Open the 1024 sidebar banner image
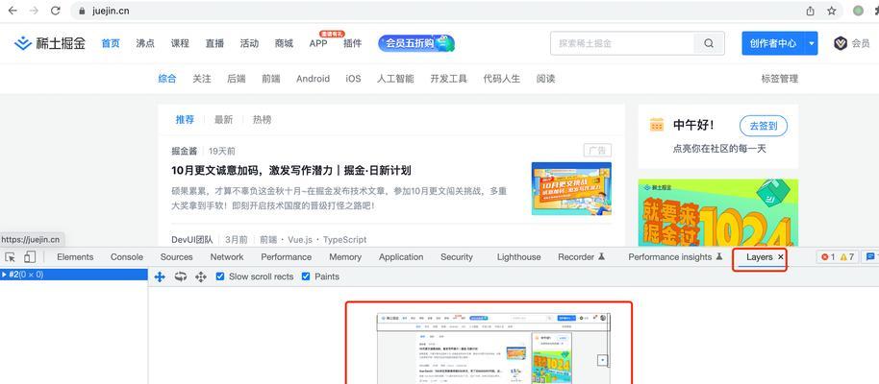 718,213
